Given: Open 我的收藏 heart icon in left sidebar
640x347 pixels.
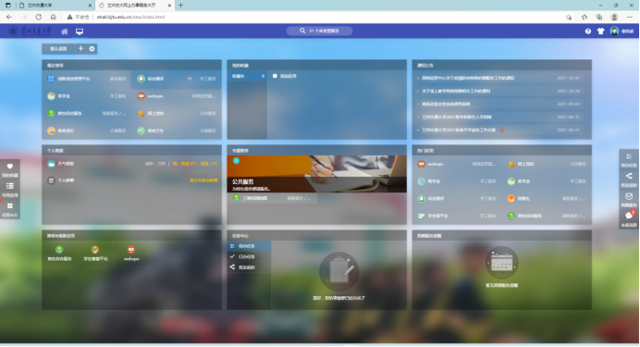Looking at the screenshot, I should coord(10,169).
